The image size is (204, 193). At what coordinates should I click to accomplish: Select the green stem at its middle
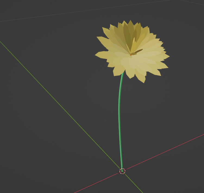pyautogui.click(x=119, y=114)
